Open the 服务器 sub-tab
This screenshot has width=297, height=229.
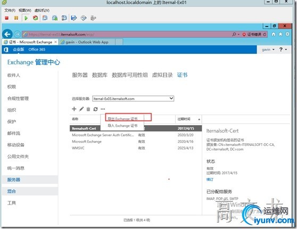tap(80, 75)
